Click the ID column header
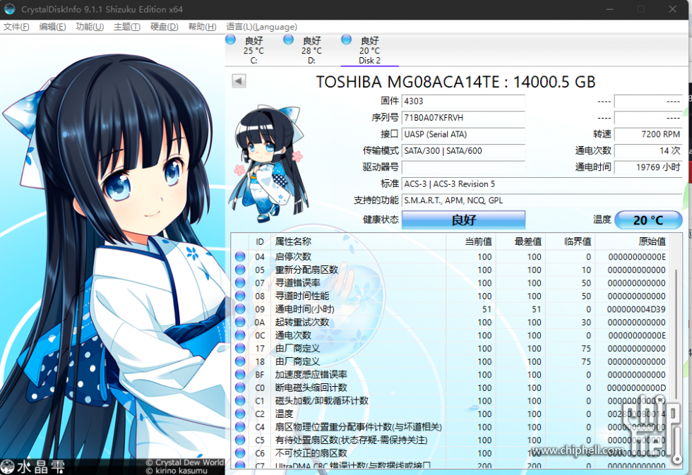692x475 pixels. tap(260, 241)
